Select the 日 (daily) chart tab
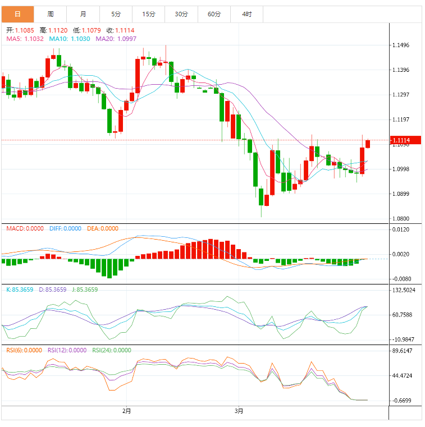The width and height of the screenshot is (425, 427). point(17,14)
